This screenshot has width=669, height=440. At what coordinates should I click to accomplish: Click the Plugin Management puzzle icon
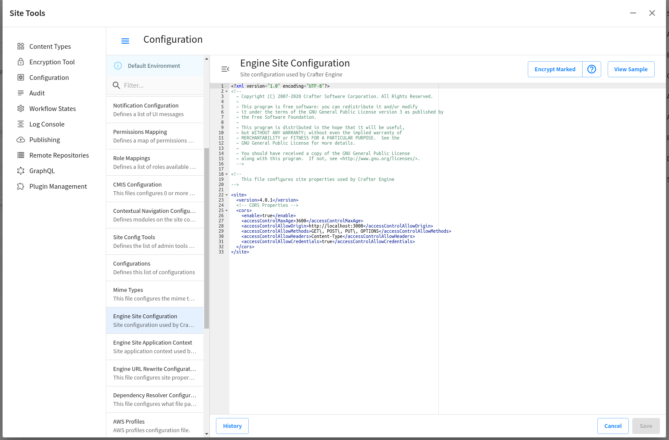(21, 186)
